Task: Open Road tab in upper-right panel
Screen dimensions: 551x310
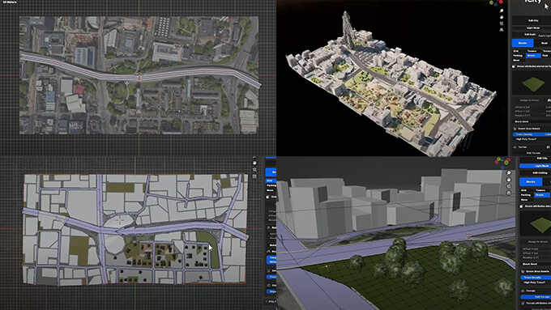Action: (544, 43)
